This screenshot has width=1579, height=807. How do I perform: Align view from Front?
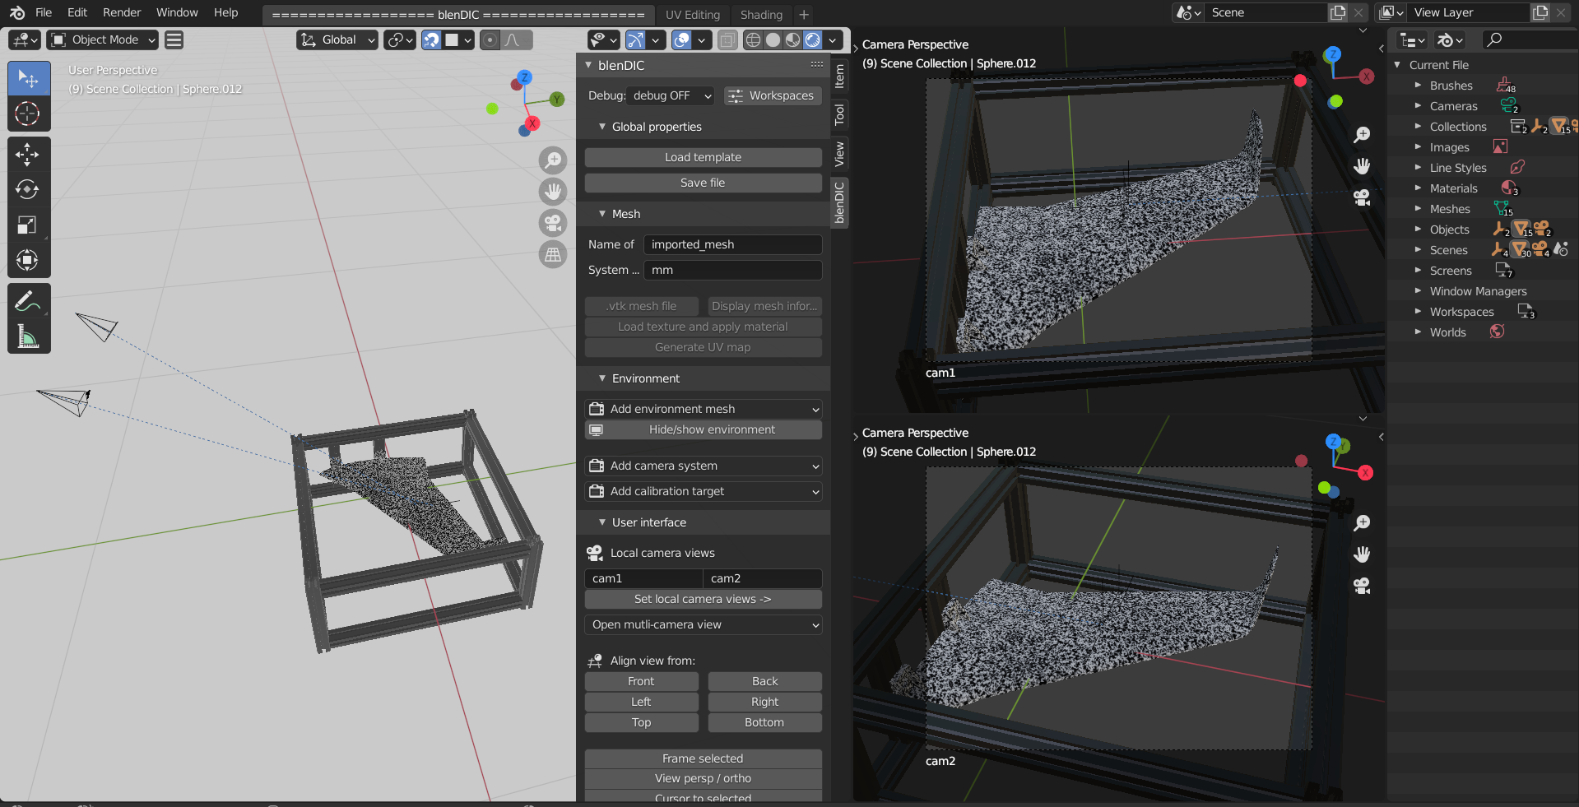pos(642,681)
